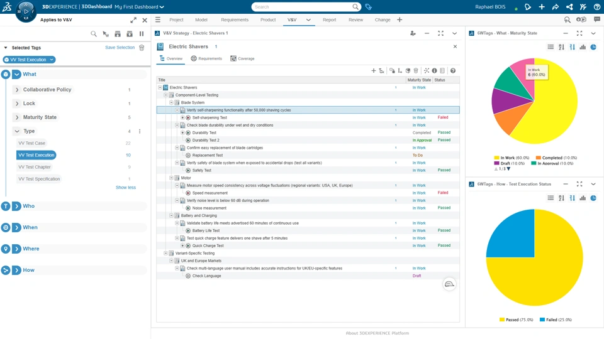
Task: Toggle Completed legend entry in Maturity chart
Action: pos(556,158)
